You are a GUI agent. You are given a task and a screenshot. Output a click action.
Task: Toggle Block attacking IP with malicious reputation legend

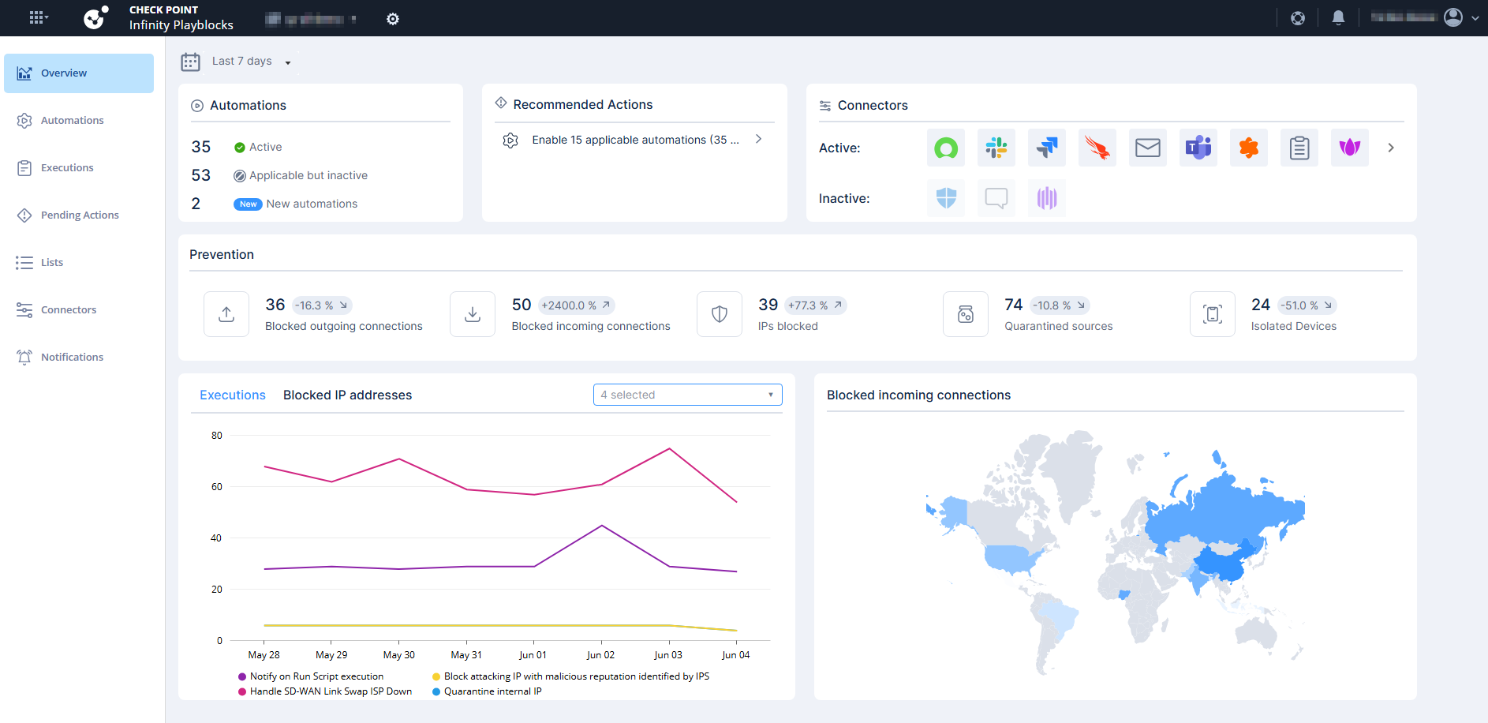(x=570, y=676)
